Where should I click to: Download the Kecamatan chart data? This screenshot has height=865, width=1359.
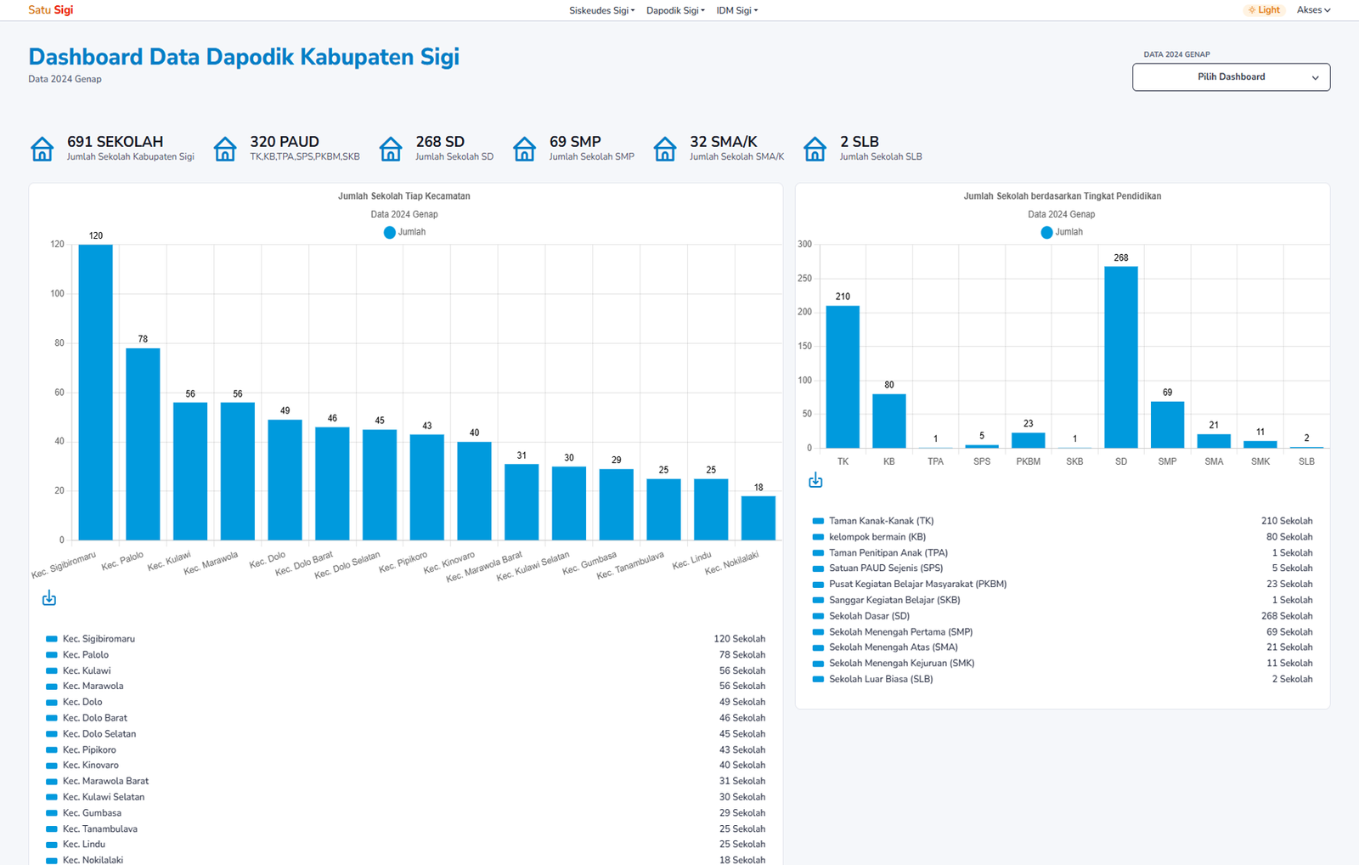point(49,598)
